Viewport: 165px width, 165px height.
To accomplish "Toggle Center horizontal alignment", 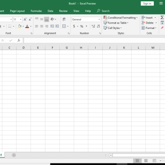I will (42, 26).
